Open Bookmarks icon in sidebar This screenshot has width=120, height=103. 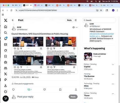(6, 56)
